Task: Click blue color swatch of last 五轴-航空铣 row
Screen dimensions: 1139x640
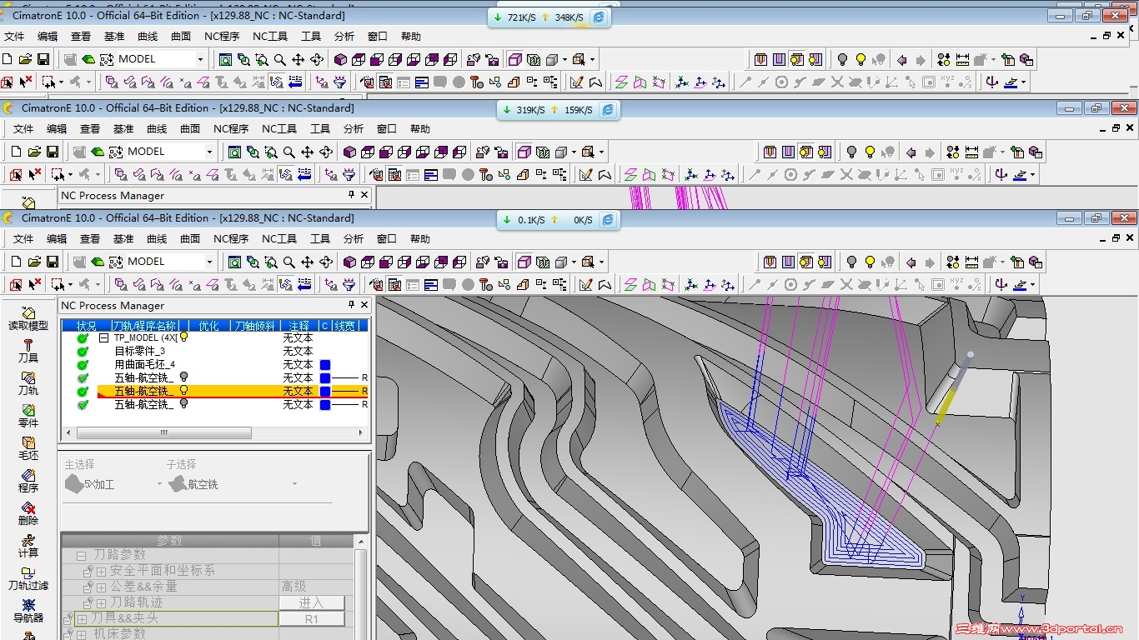Action: click(325, 404)
